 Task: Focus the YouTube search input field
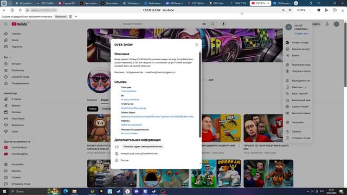point(162,24)
